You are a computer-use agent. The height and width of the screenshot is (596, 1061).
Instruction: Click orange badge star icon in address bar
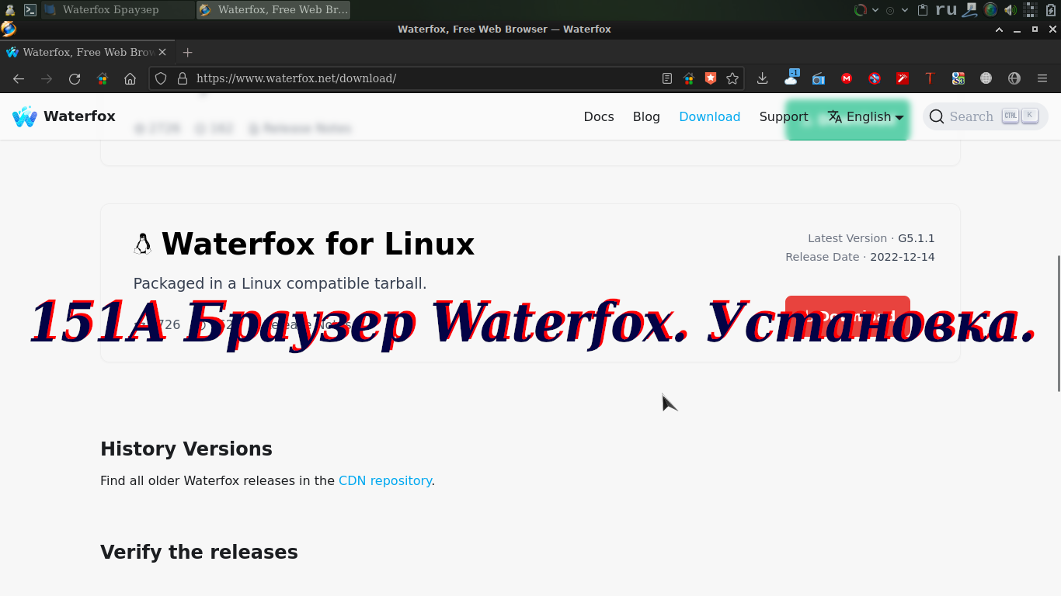[x=710, y=78]
